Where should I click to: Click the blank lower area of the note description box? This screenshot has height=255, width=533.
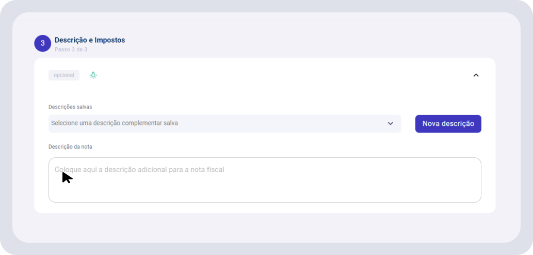point(265,190)
